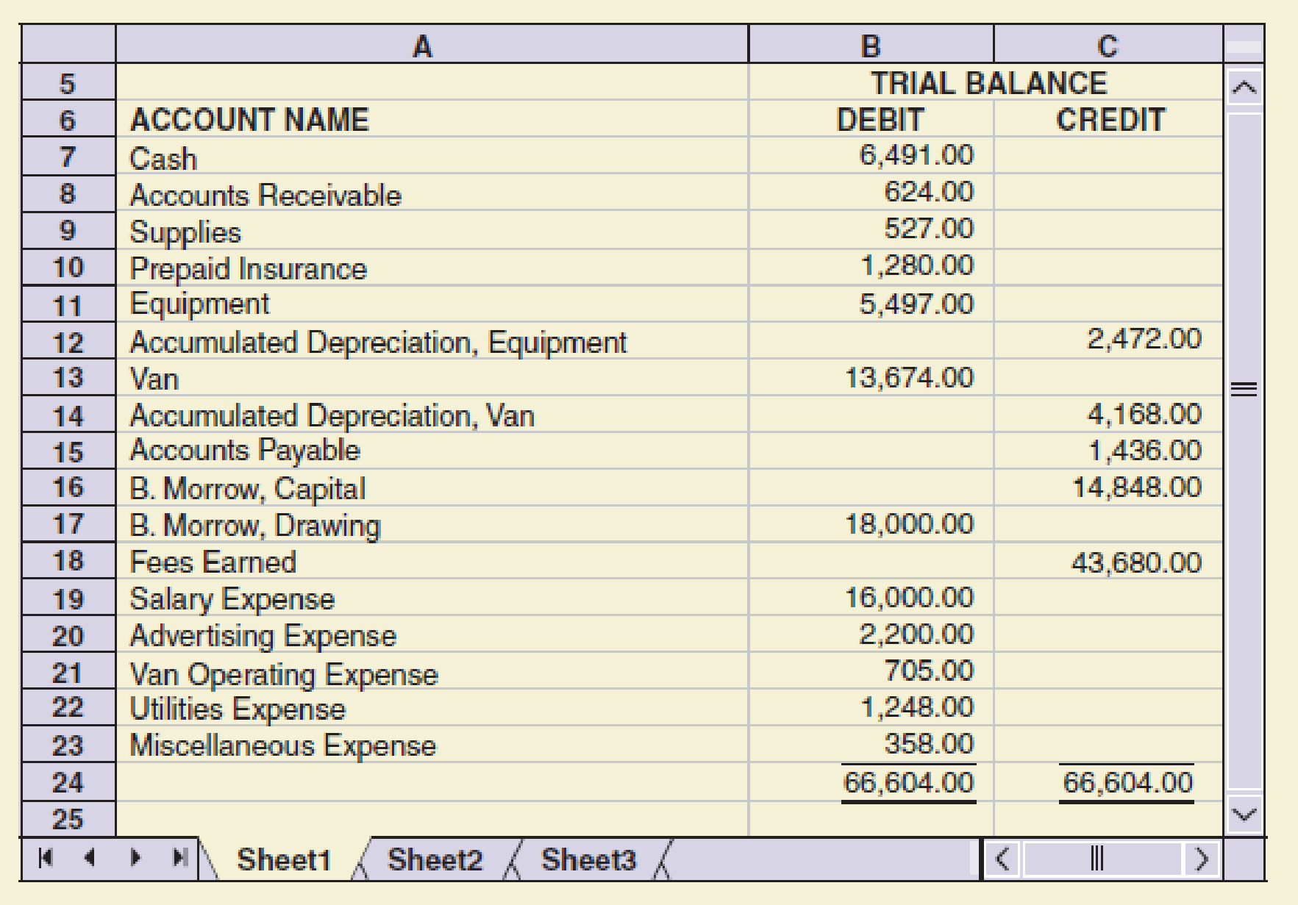Select the Fees Earned cell

tap(432, 561)
